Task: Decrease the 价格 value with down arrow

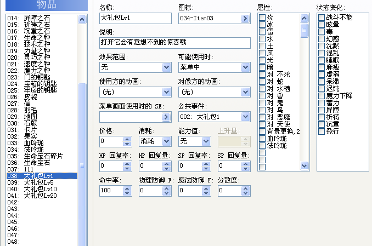Action: pyautogui.click(x=127, y=144)
